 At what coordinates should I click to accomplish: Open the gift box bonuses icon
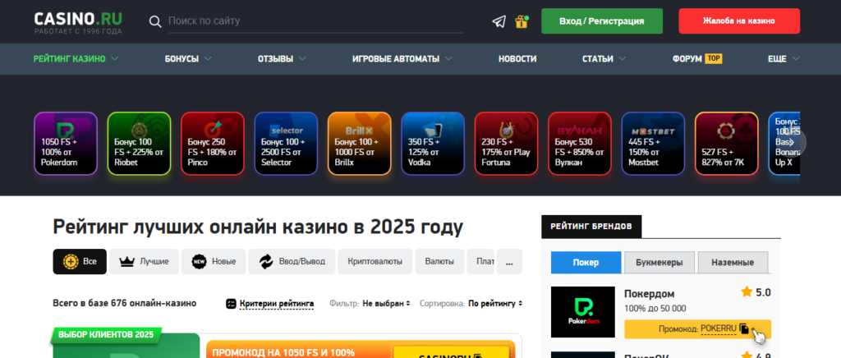point(522,21)
